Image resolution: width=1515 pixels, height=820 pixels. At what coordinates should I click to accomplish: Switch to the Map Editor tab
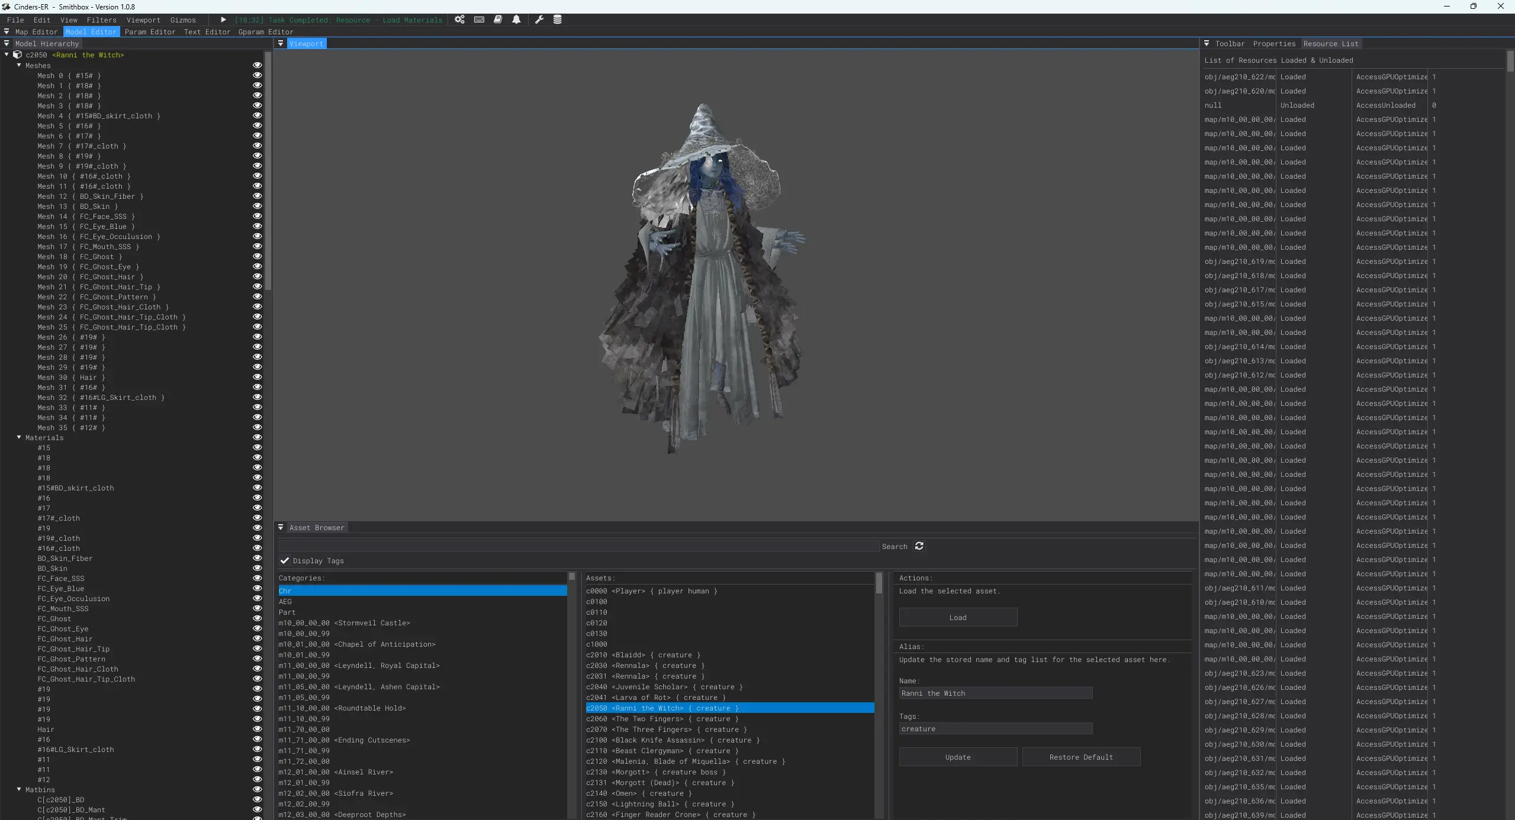36,32
